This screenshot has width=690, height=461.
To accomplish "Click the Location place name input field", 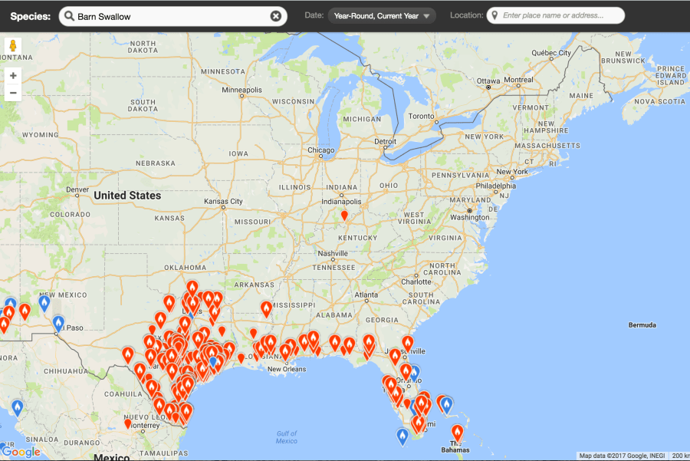I will [x=560, y=16].
